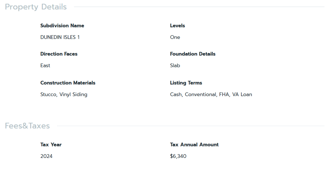Image resolution: width=325 pixels, height=182 pixels.
Task: Click the Levels value One
Action: [x=175, y=37]
